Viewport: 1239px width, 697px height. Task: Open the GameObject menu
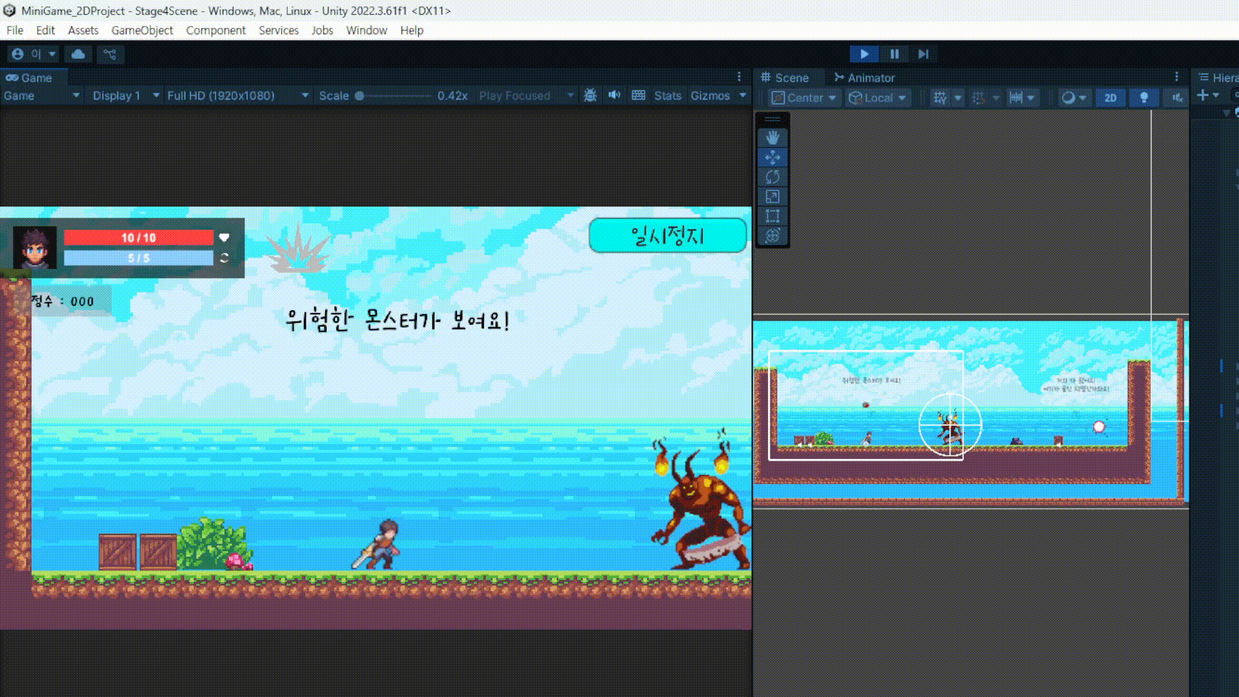pyautogui.click(x=142, y=30)
